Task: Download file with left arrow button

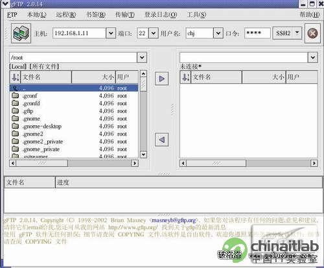Action: (161, 140)
